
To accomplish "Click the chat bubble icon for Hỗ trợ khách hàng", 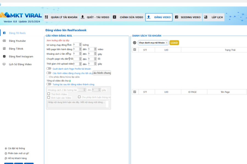I will (x=6, y=158).
